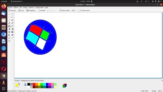The height and width of the screenshot is (92, 163).
Task: Select the free-form selection tool
Action: pyautogui.click(x=9, y=14)
